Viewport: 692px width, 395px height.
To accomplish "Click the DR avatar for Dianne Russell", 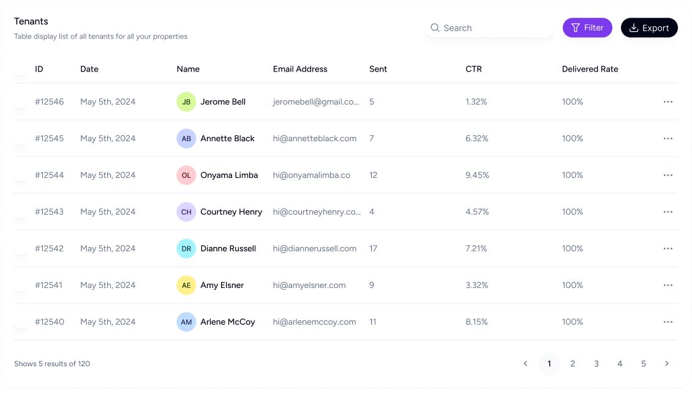I will (x=186, y=249).
